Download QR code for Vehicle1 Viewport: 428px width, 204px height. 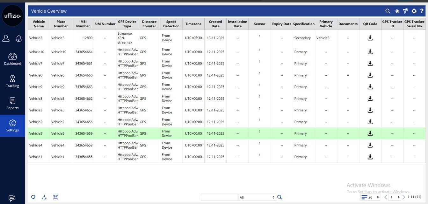point(370,157)
